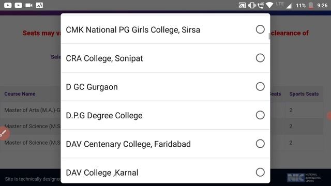The height and width of the screenshot is (186, 331).
Task: Select the DAV College, Karnal radio button
Action: (260, 172)
